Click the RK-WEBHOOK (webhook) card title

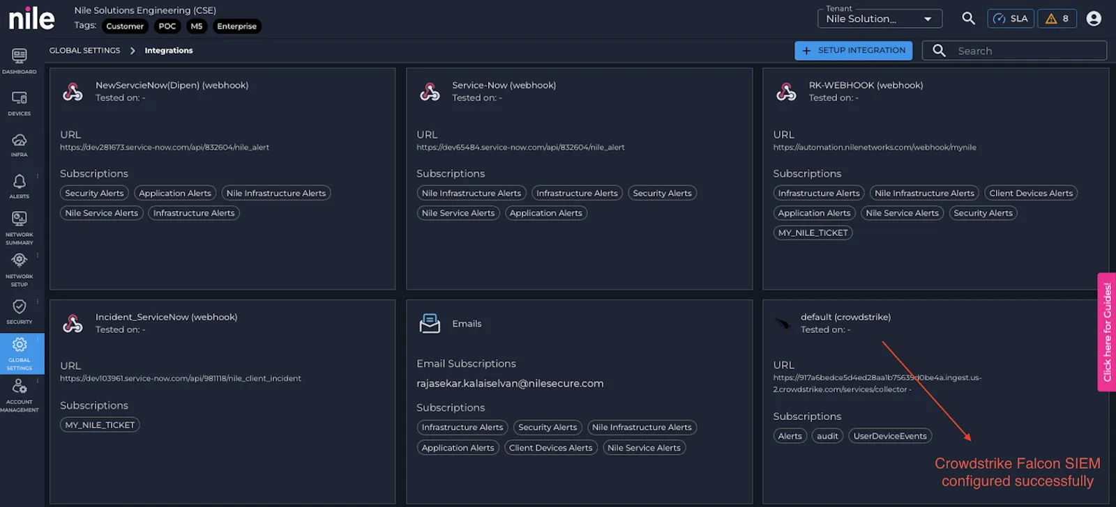pos(866,85)
